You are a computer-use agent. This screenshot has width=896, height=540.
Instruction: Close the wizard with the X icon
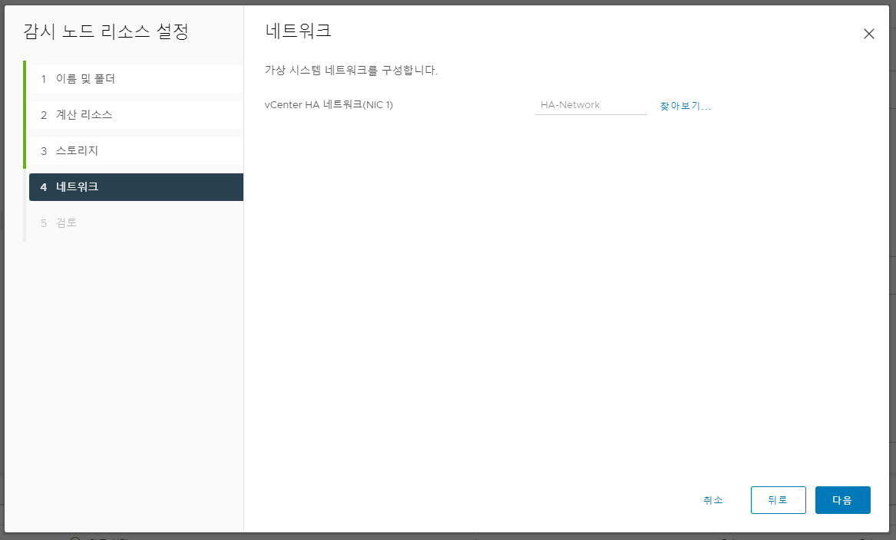868,34
